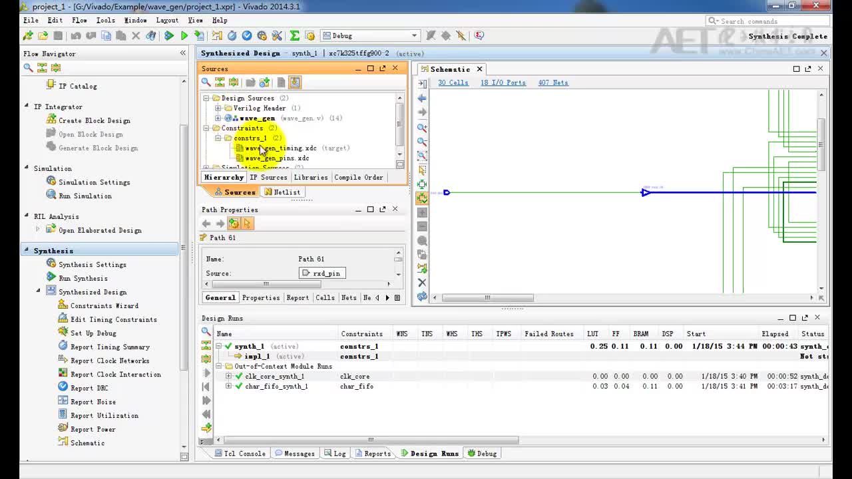Open the project settings tools icon in toolbar
852x479 pixels.
pos(277,36)
